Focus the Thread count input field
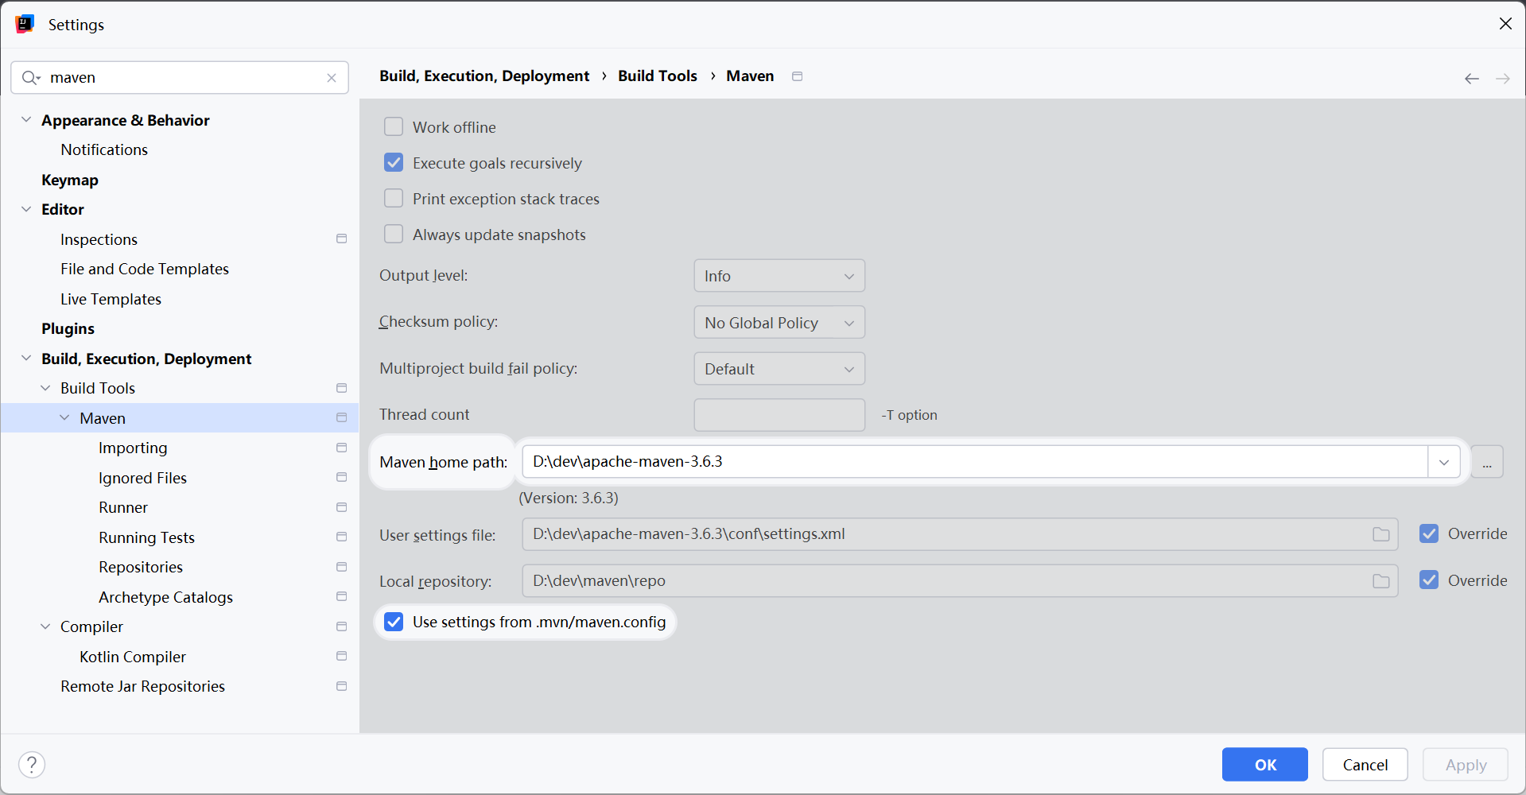1526x795 pixels. click(x=779, y=415)
